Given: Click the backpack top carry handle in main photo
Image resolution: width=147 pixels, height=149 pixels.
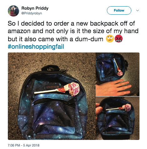Looking at the screenshot, I should (50, 68).
